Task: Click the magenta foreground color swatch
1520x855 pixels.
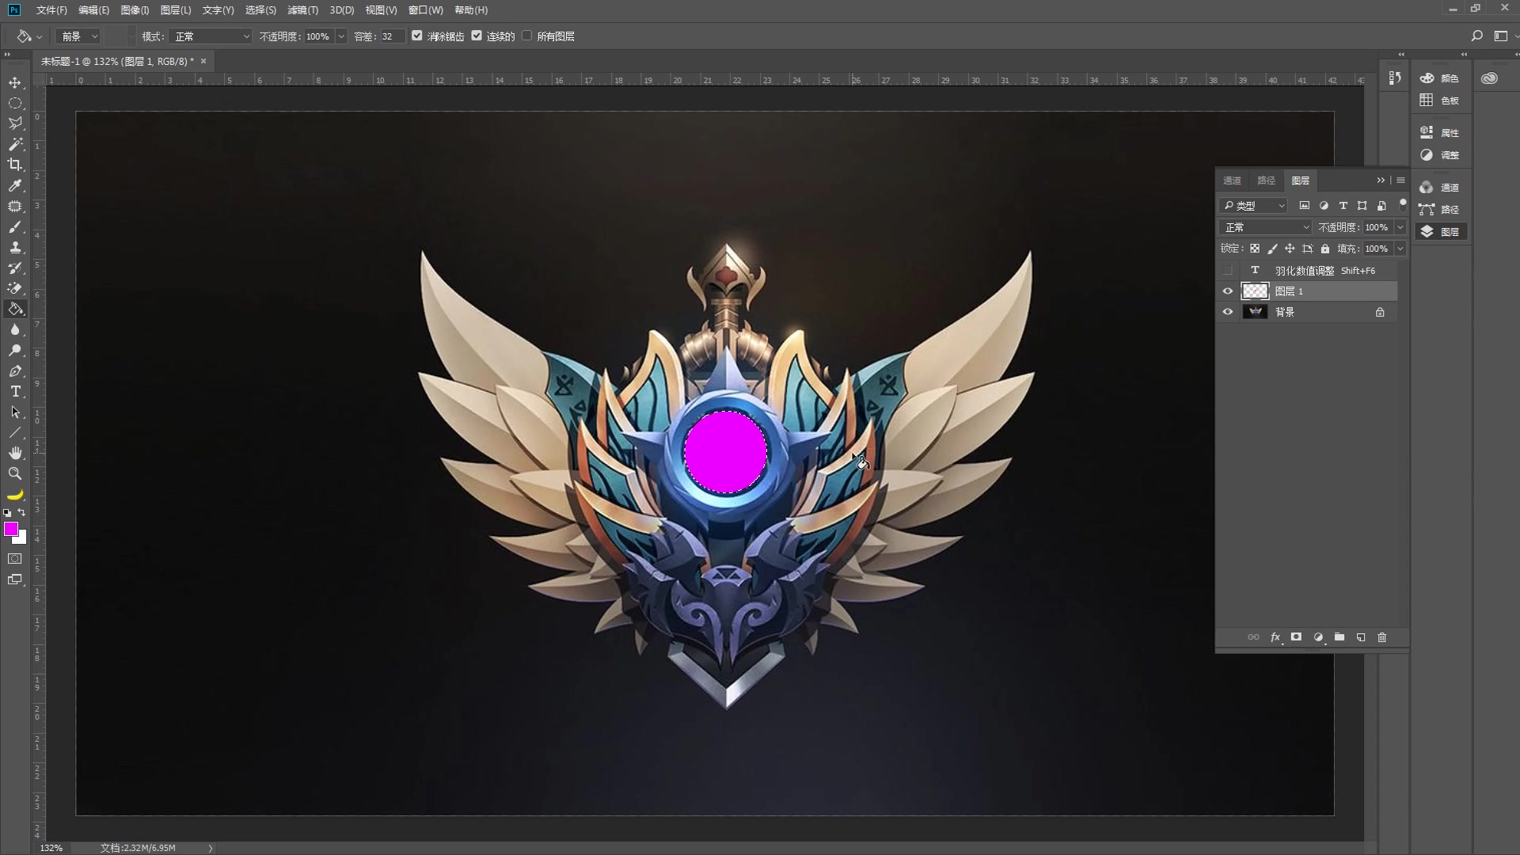Action: pos(10,529)
